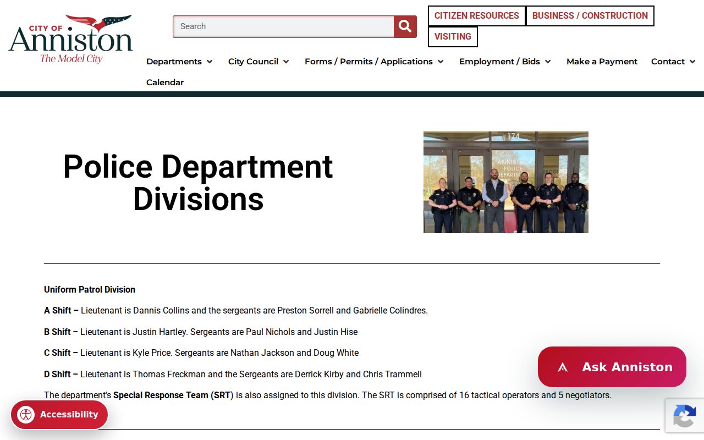Click the Ask Anniston arrow icon
Screen dimensions: 704x440
click(x=562, y=367)
